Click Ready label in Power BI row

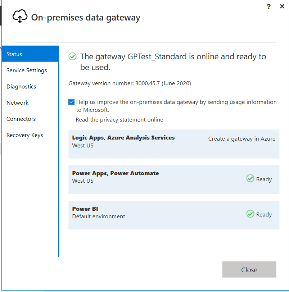[264, 215]
